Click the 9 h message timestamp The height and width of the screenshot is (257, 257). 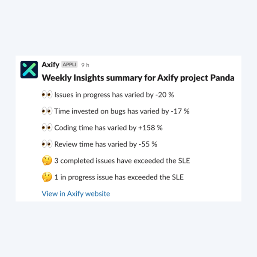(85, 65)
